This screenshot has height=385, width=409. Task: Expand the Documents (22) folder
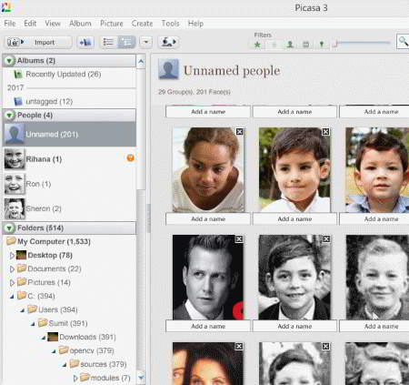pos(12,269)
